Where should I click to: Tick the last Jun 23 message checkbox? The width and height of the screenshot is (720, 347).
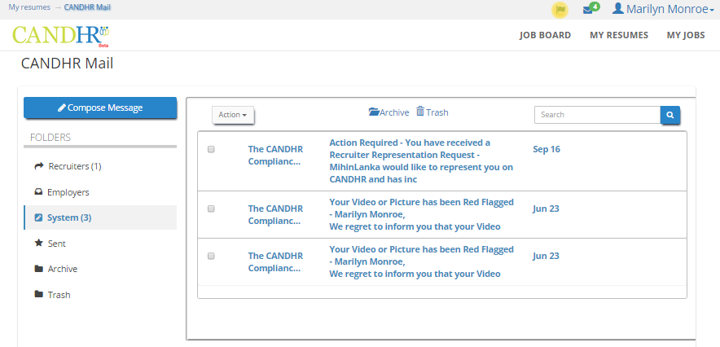click(x=211, y=256)
